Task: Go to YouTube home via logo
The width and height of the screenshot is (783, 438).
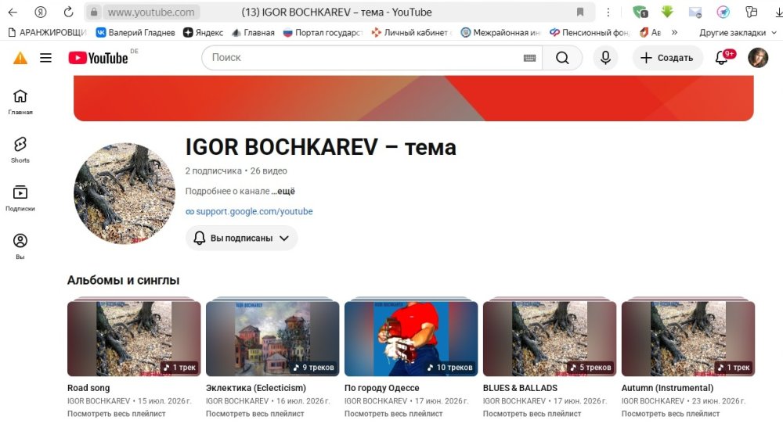Action: pos(99,58)
